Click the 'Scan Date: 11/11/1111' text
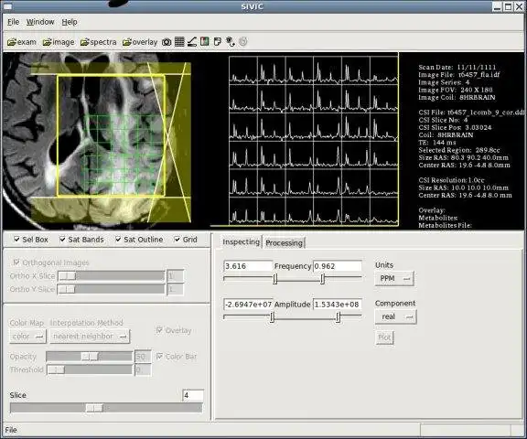Screen dimensions: 527x439 [x=457, y=67]
